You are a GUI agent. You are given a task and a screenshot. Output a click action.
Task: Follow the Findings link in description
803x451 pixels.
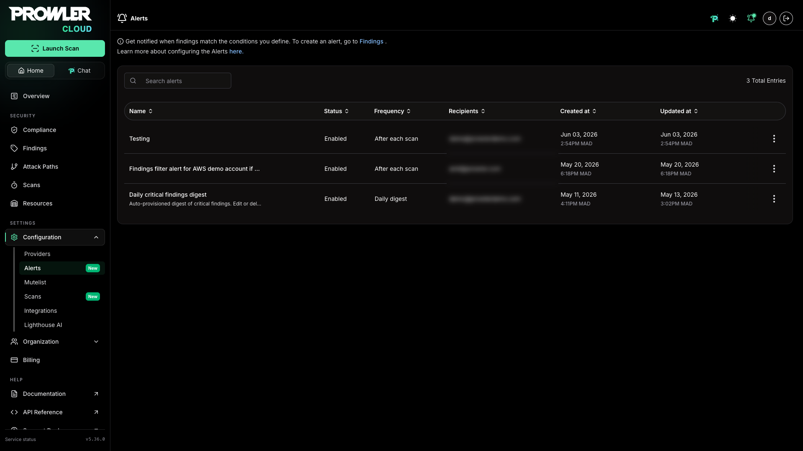[371, 41]
